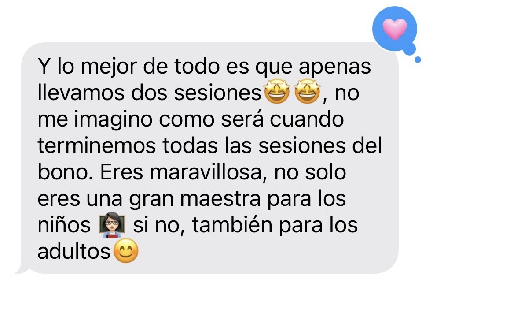Click the smiling emoji after adultos
The image size is (514, 324).
(x=125, y=251)
